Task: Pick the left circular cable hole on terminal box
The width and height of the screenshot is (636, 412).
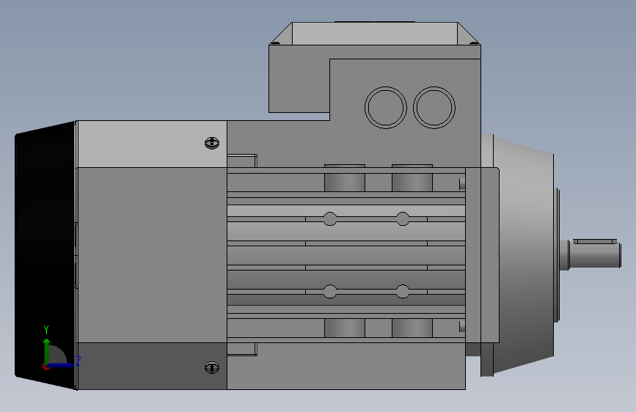Action: (385, 108)
